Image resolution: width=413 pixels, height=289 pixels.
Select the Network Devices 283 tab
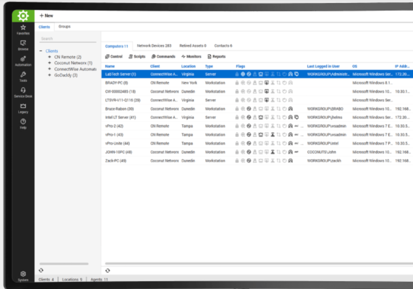[154, 46]
